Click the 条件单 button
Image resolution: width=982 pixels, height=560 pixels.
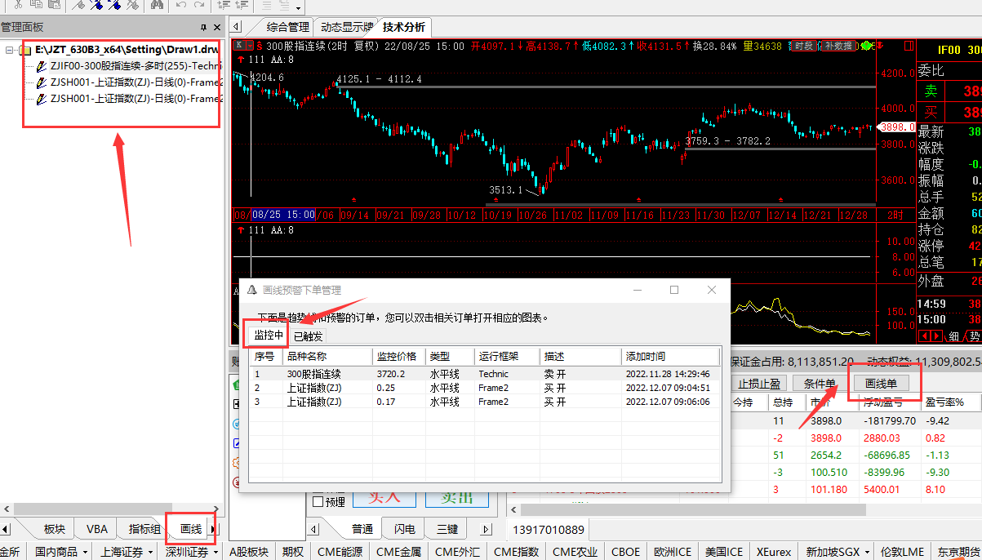tap(820, 384)
